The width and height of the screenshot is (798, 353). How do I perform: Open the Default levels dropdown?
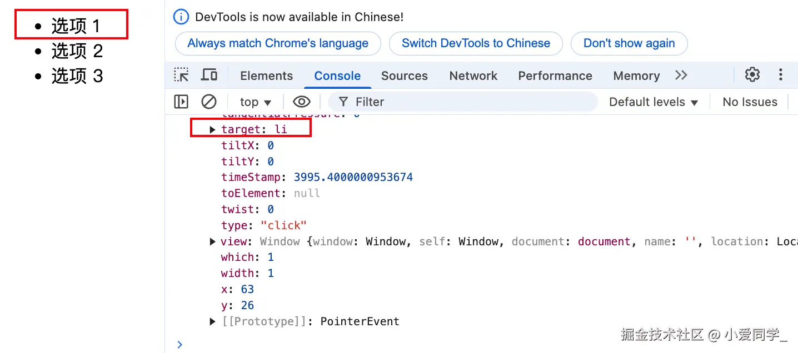(653, 102)
